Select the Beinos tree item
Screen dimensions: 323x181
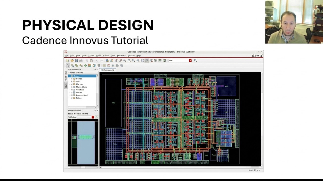pyautogui.click(x=79, y=79)
